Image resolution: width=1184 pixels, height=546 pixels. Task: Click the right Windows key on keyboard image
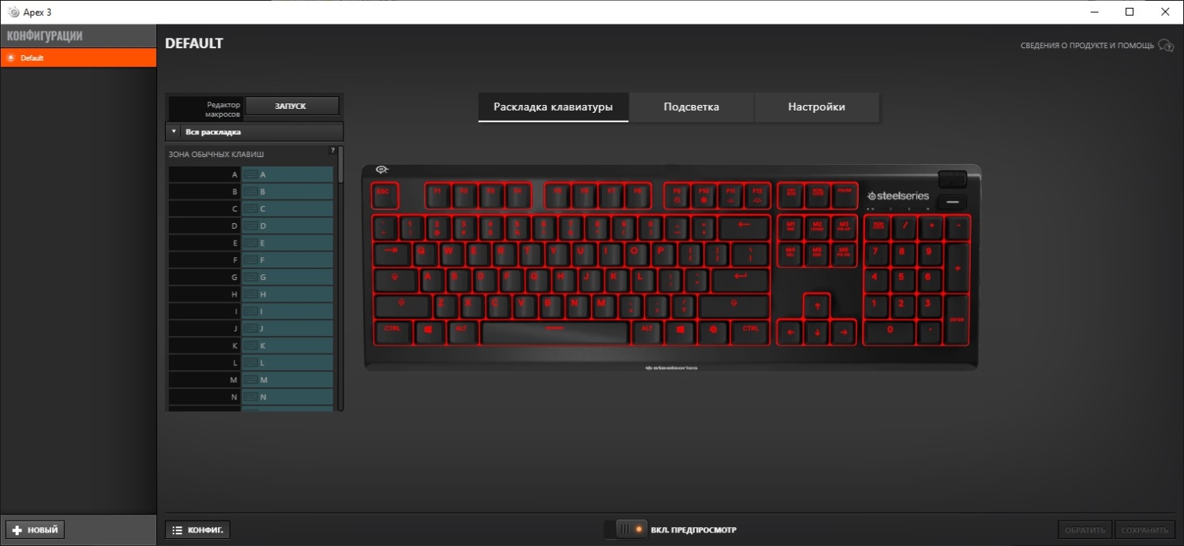[680, 331]
